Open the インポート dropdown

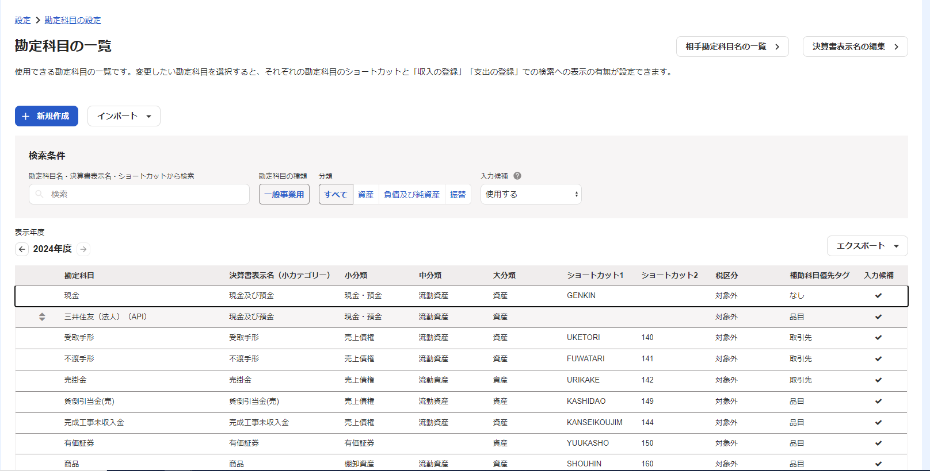[124, 116]
